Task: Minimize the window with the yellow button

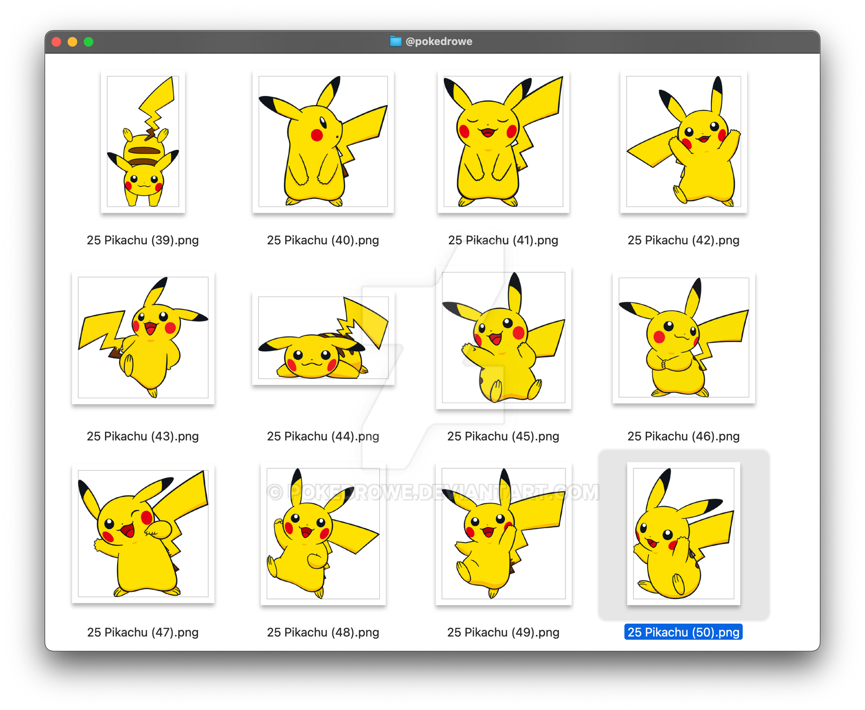Action: (73, 42)
